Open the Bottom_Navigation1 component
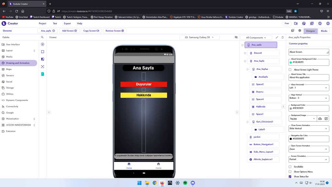The height and width of the screenshot is (187, 332). click(x=263, y=144)
